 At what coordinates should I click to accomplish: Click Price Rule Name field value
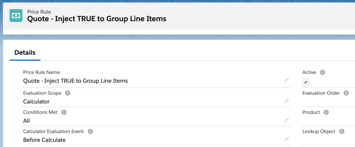75,81
